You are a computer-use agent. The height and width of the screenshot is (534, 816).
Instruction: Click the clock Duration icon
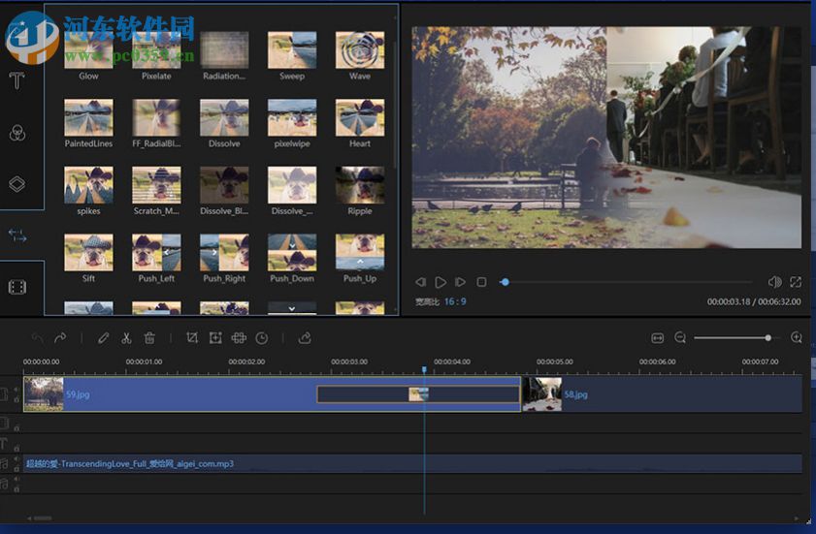point(262,337)
